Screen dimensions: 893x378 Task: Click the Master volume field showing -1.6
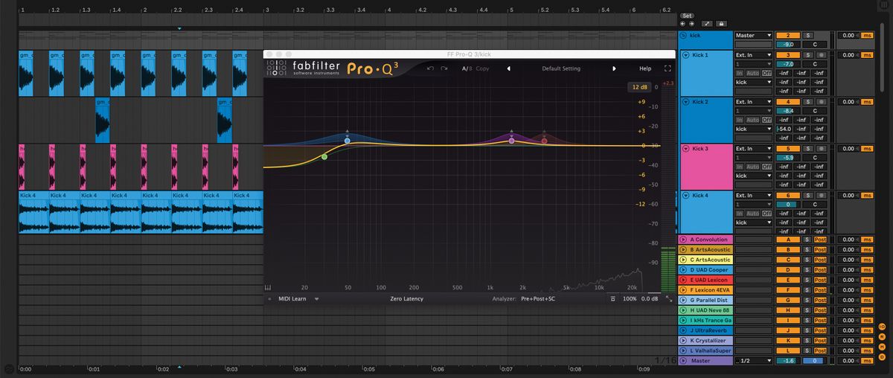(787, 361)
